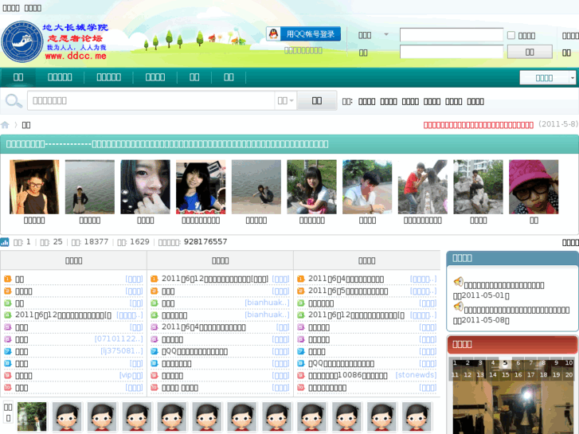Click the QQ penguin icon on login button

point(273,34)
